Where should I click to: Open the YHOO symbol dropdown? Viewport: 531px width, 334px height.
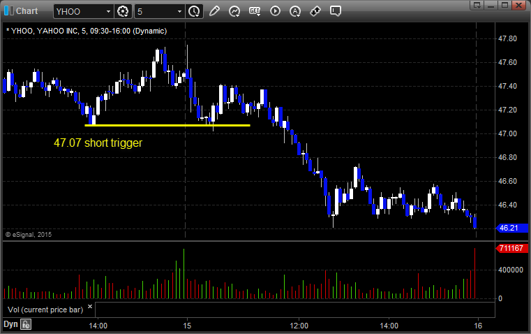(108, 11)
